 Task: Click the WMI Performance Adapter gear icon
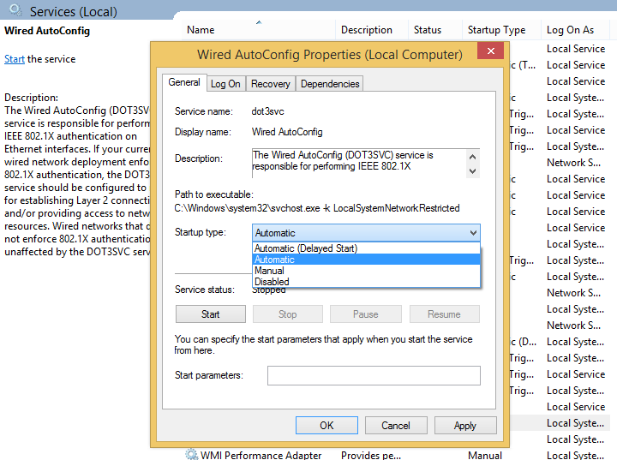pyautogui.click(x=192, y=455)
